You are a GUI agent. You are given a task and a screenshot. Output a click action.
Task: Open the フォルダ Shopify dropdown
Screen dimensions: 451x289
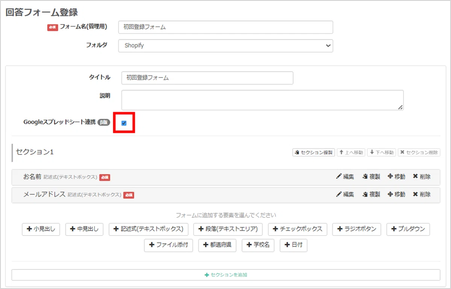point(225,46)
